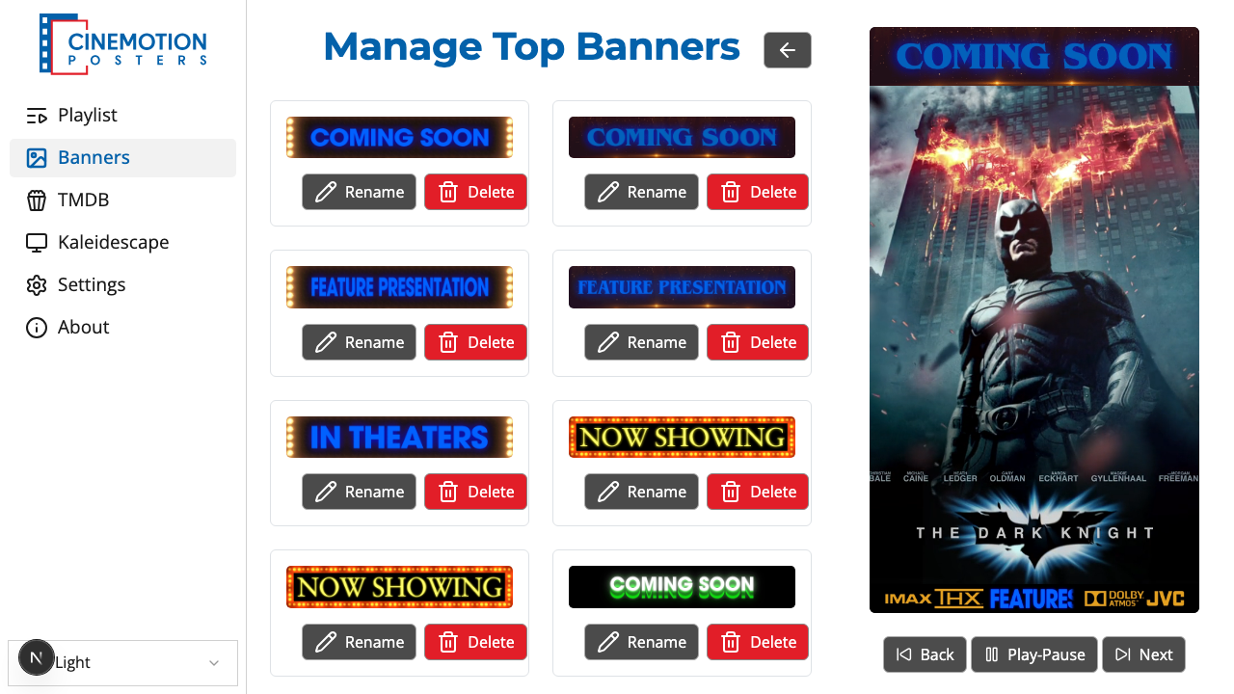Delete the marquee-lights Coming Soon banner
The height and width of the screenshot is (694, 1234).
click(475, 192)
